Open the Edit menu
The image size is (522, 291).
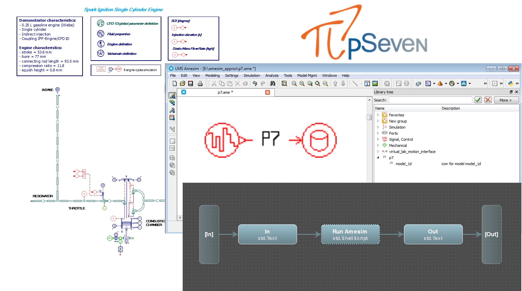click(184, 75)
